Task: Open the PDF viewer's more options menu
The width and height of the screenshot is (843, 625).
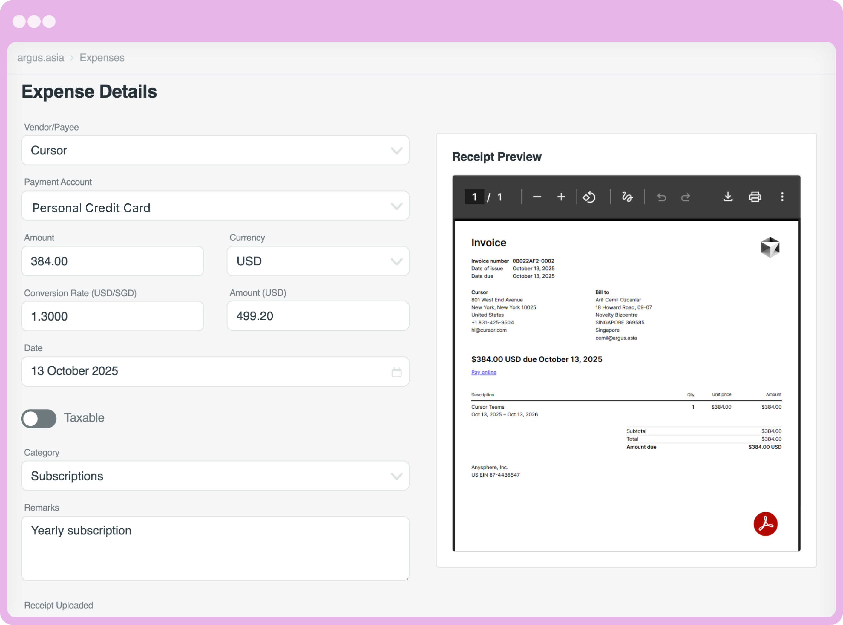Action: point(782,197)
